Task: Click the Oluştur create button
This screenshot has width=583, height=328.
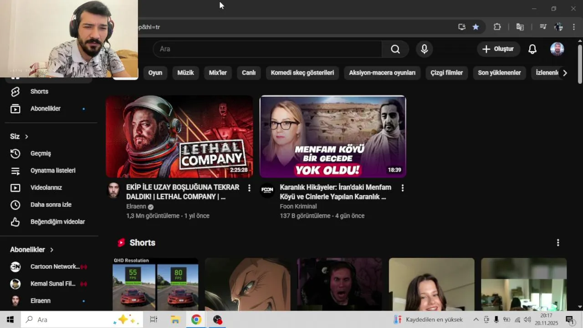Action: tap(498, 49)
